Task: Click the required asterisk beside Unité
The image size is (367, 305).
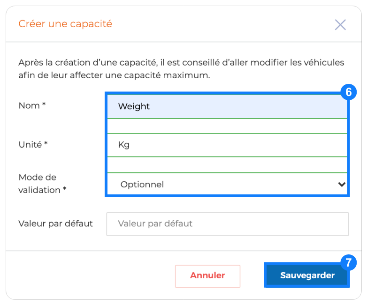Action: coord(46,143)
